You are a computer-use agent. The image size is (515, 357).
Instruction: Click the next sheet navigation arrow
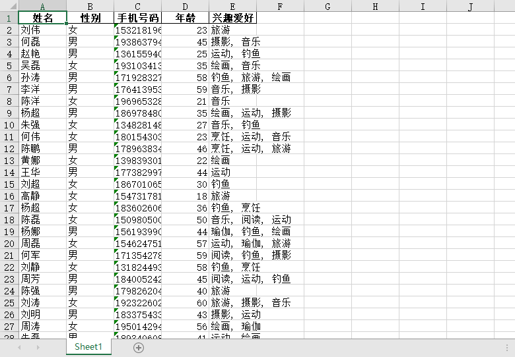point(38,347)
